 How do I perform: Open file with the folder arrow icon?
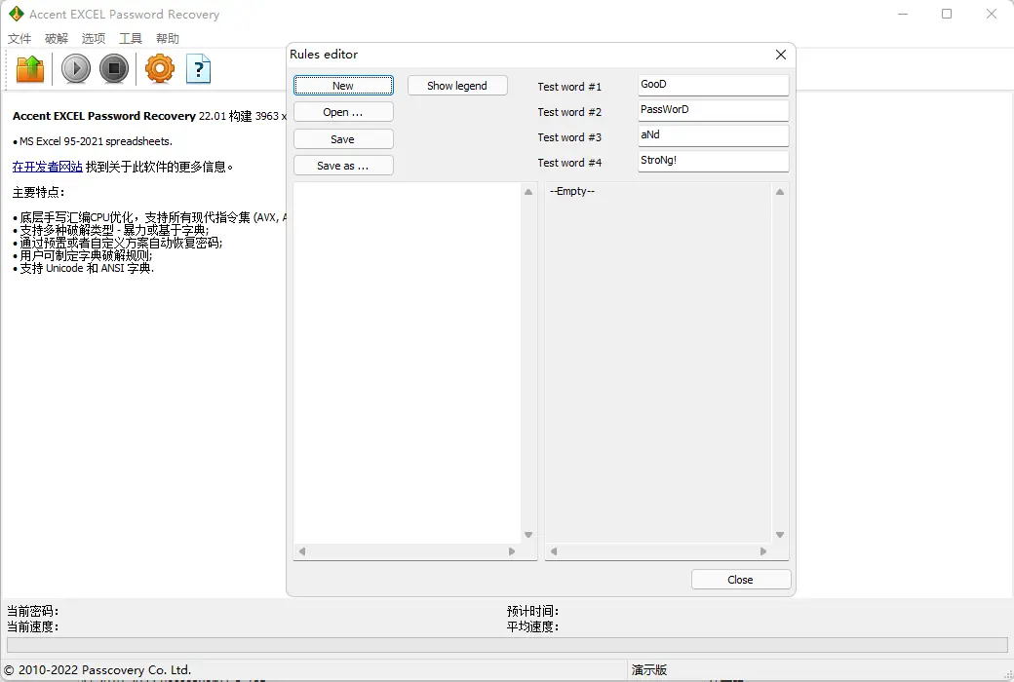coord(30,68)
